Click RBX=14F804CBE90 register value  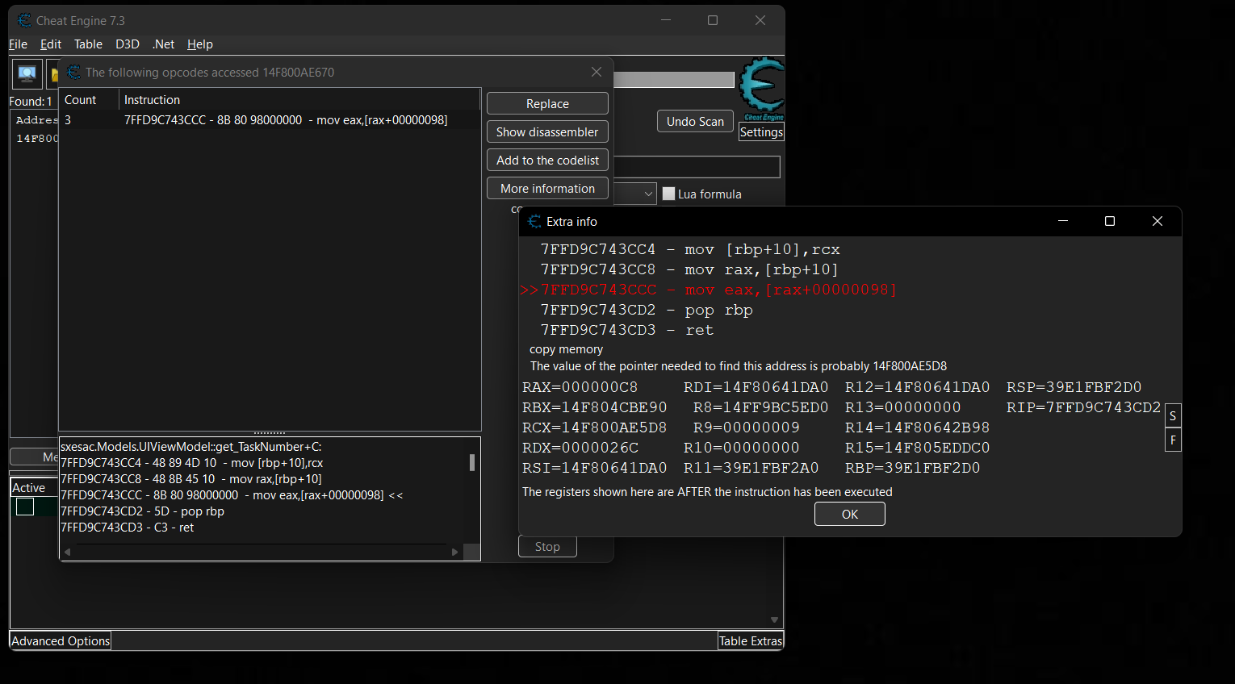point(594,407)
